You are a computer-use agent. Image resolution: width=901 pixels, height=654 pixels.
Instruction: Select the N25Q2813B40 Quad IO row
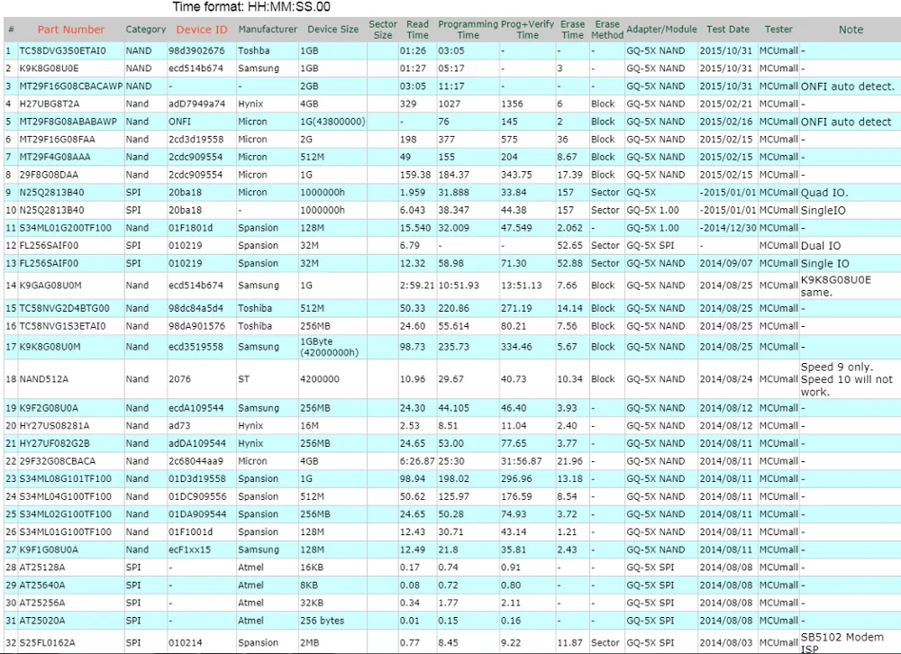tap(450, 193)
